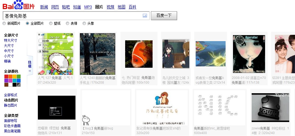Pick the black color swatch
Viewport: 295px width, 136px height.
click(15, 85)
